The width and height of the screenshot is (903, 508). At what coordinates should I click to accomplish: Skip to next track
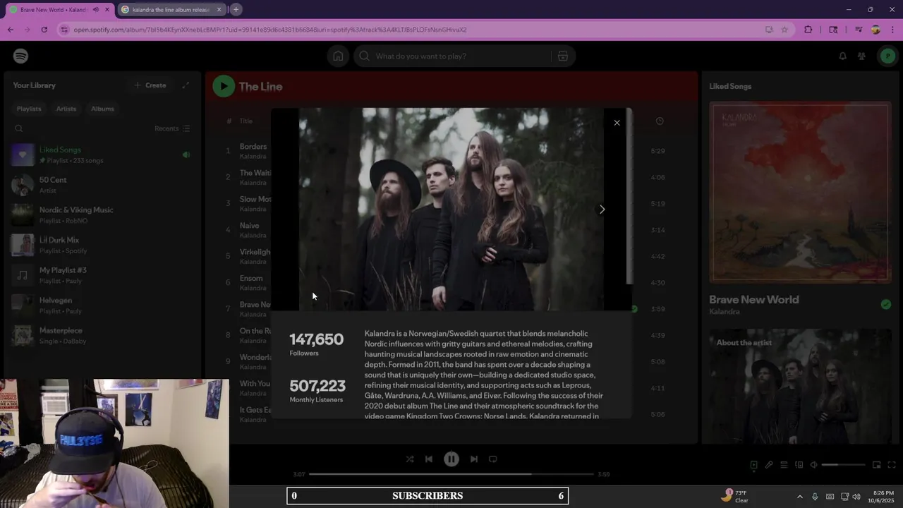474,459
